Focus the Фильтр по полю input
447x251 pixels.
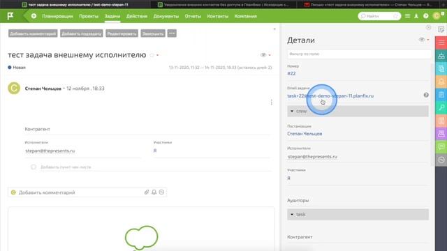click(359, 54)
